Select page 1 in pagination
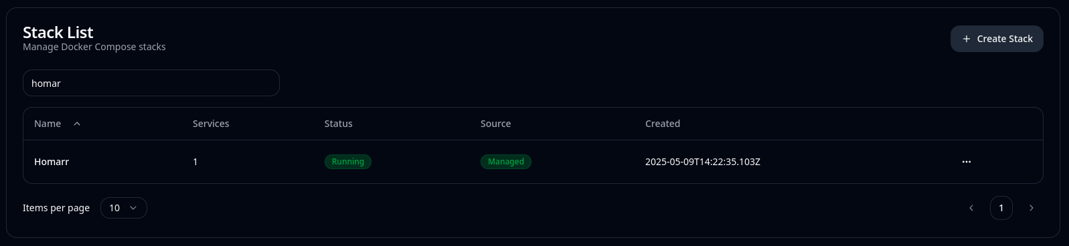1069x246 pixels. tap(1001, 208)
